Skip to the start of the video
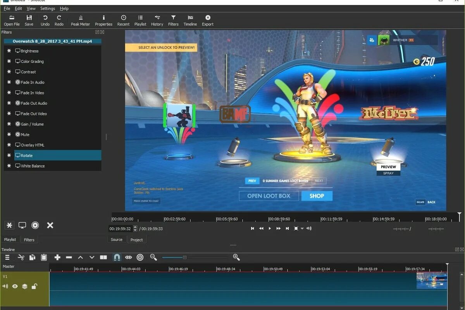Screen dimensions: 465x310 point(252,229)
